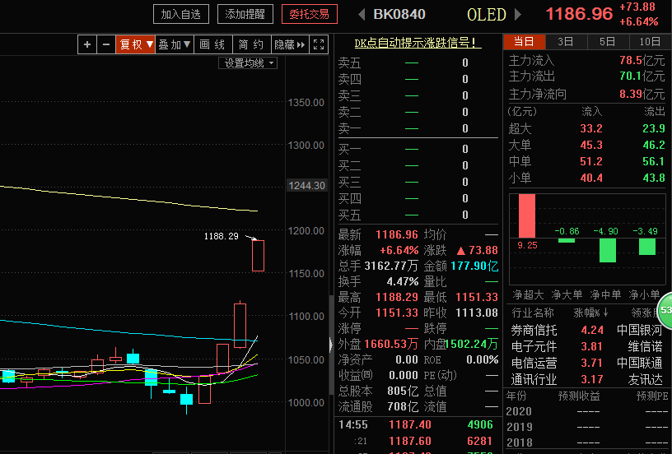Click 预测收益 column header
The image size is (672, 454).
tap(579, 396)
